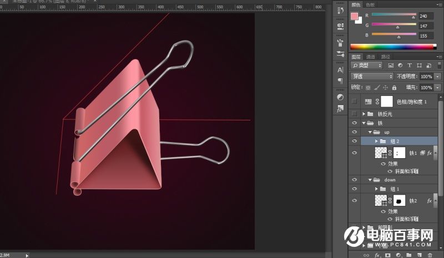Screen dimensions: 444x258
Task: Click the add layer mask icon
Action: click(387, 255)
